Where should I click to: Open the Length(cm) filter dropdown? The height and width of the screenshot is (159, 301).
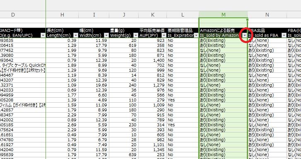[x=76, y=35]
